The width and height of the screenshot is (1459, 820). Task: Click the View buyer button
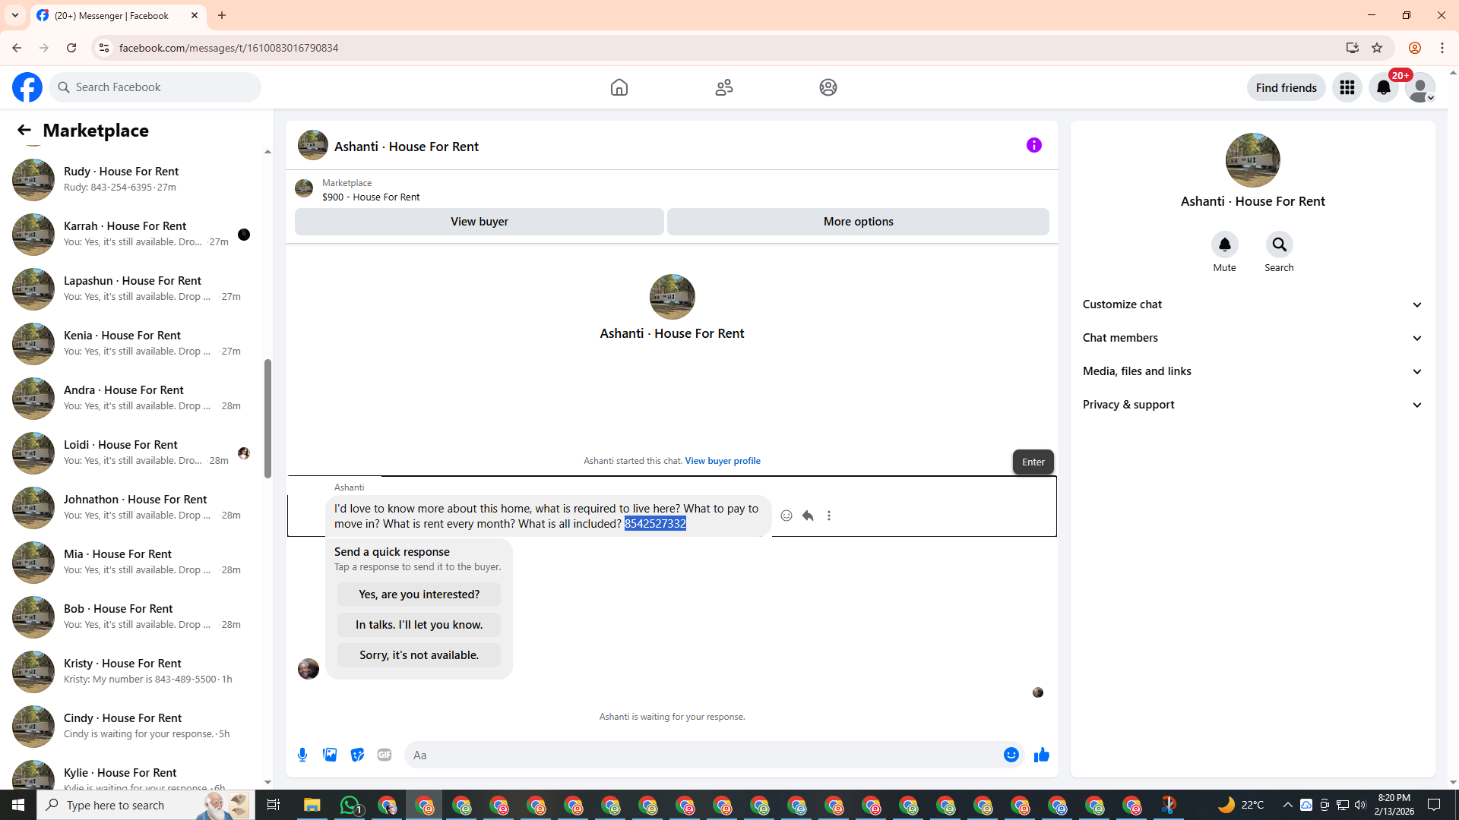479,222
